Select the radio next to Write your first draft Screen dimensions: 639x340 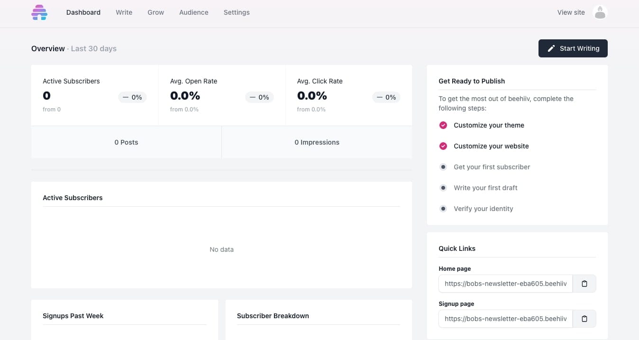pyautogui.click(x=443, y=188)
